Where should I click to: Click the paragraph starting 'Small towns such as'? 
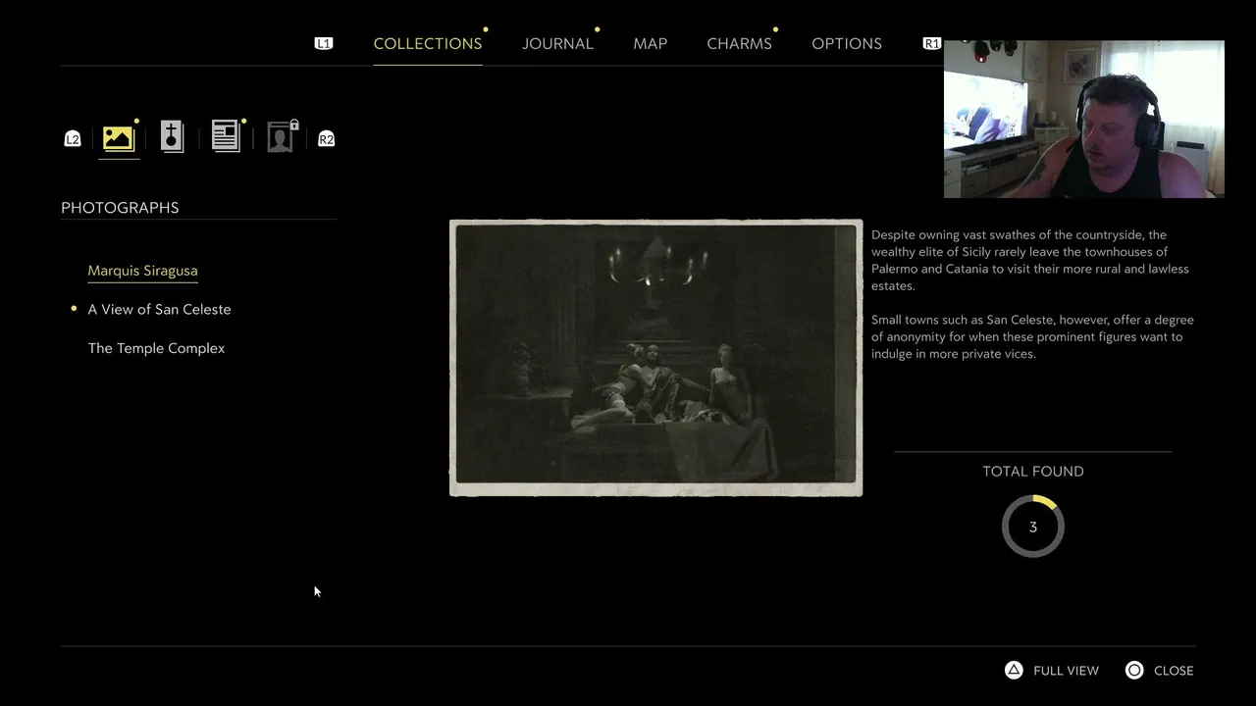tap(1032, 336)
